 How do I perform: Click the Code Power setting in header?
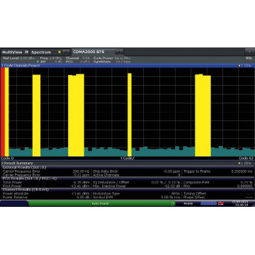pos(112,58)
